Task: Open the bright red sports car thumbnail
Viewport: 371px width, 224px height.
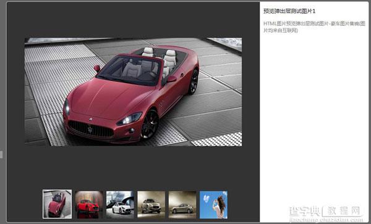Action: click(x=88, y=205)
